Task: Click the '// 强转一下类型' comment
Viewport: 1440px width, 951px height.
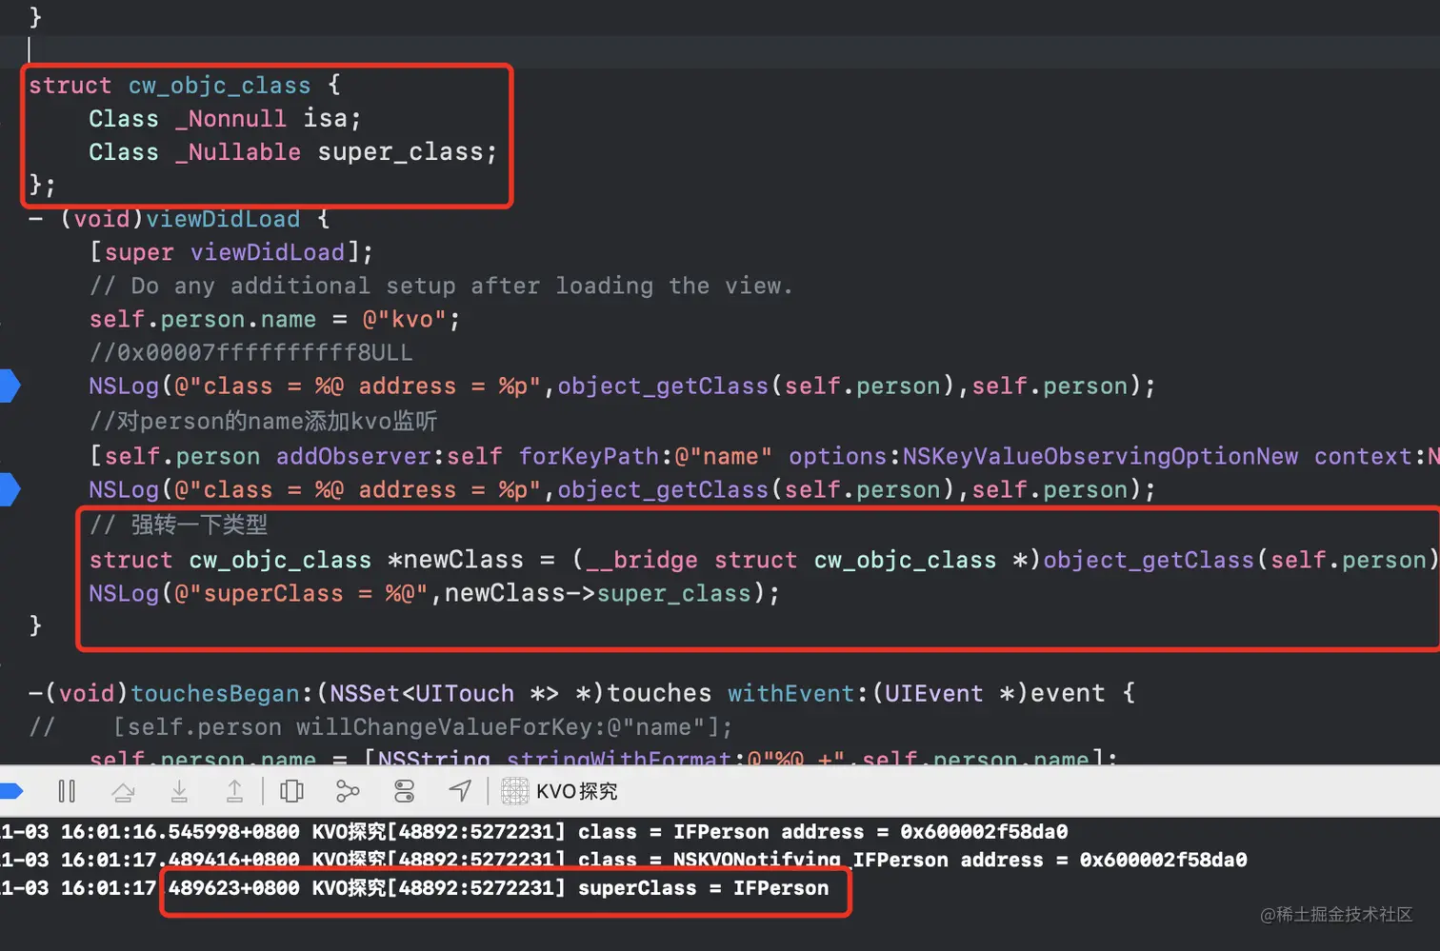Action: [179, 525]
